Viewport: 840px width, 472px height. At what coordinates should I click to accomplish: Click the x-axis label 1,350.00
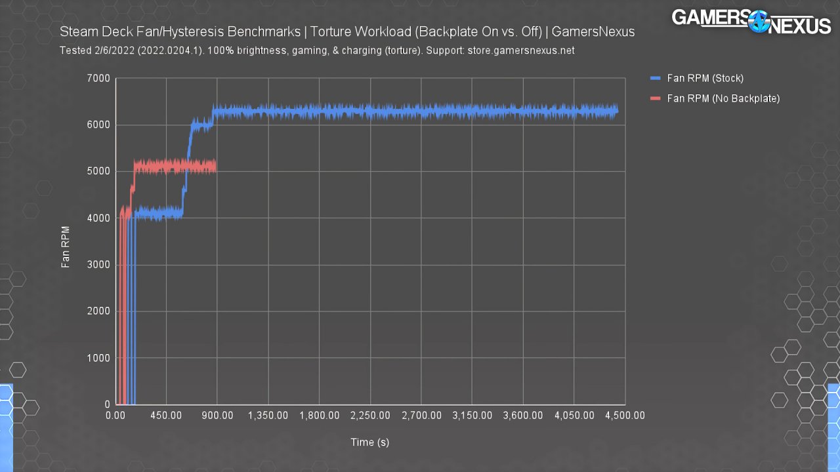pyautogui.click(x=268, y=416)
